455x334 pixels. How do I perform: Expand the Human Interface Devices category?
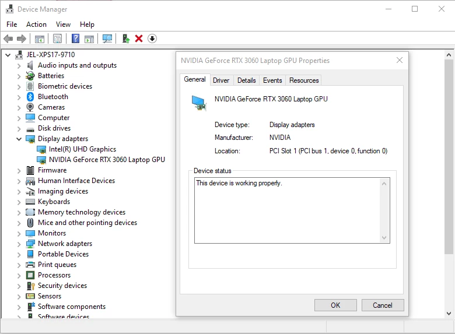pos(19,181)
